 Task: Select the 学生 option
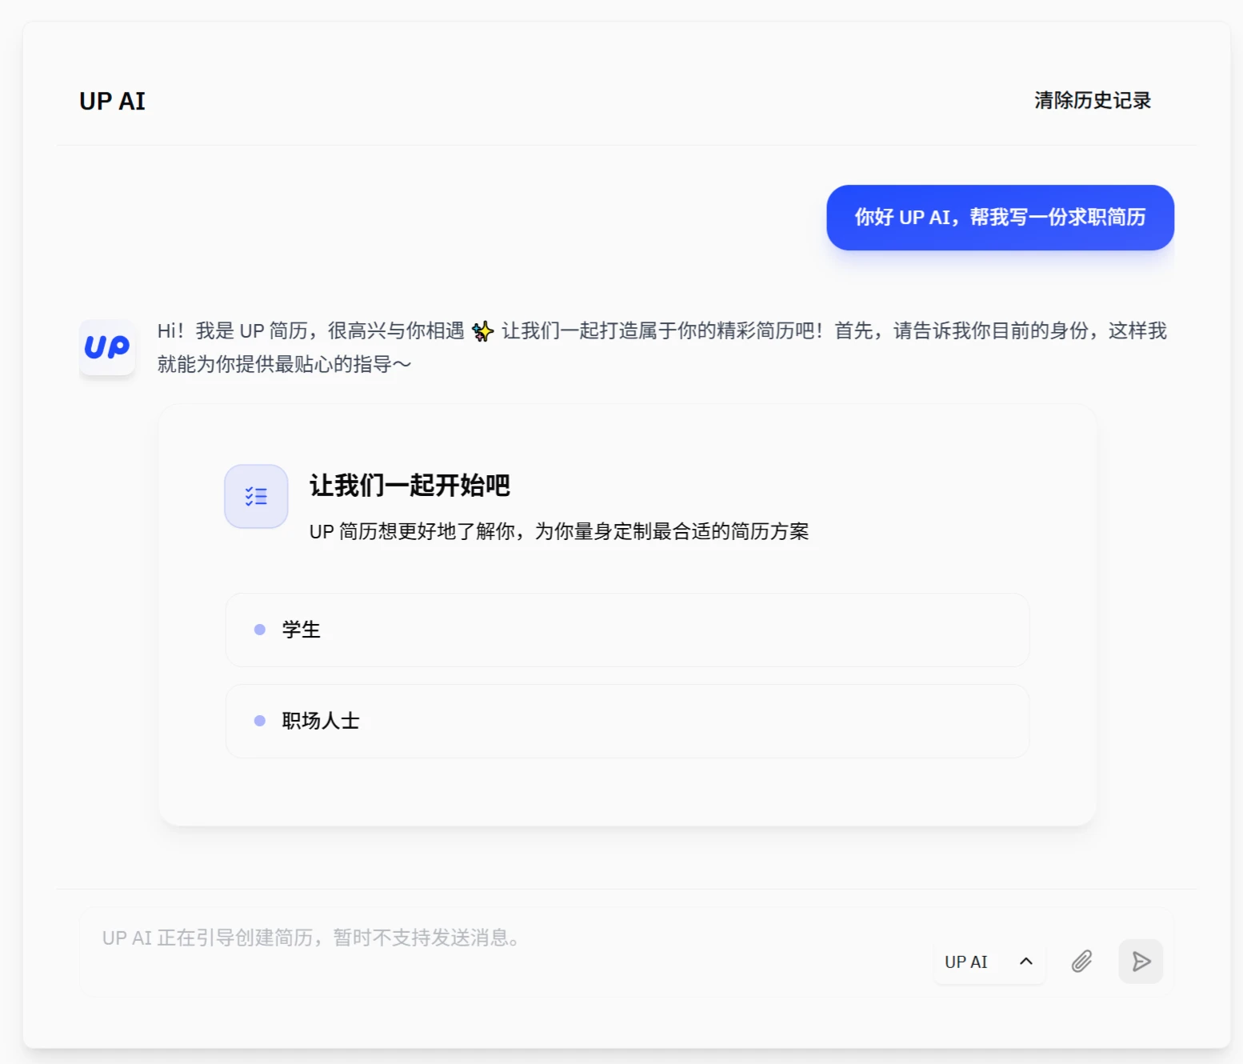point(627,630)
